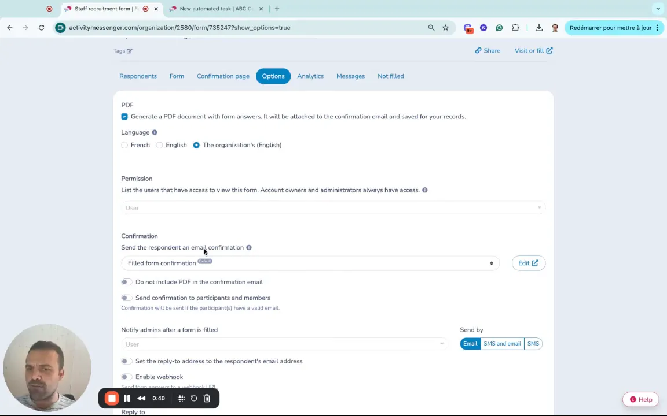Image resolution: width=667 pixels, height=416 pixels.
Task: Open the Confirmation page tab
Action: coord(223,76)
